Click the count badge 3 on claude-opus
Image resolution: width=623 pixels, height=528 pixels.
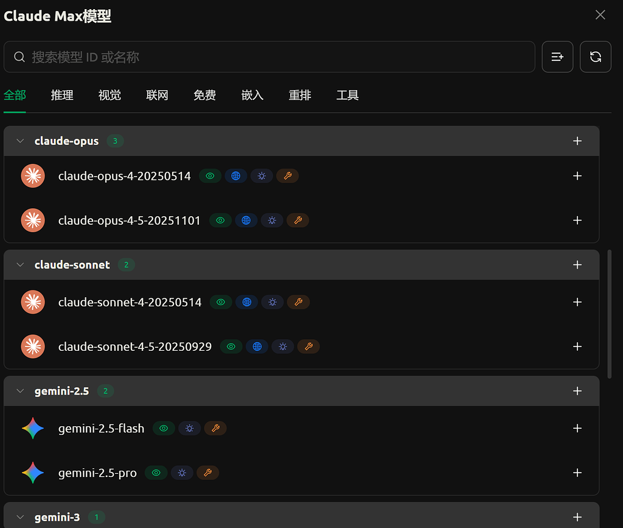[x=115, y=141]
